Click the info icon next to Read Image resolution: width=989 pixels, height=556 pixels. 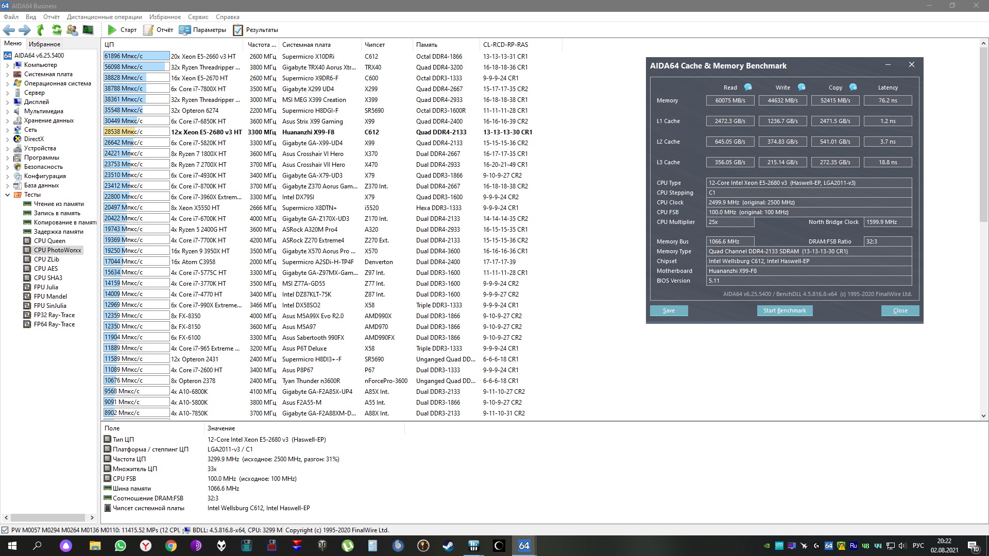pos(748,87)
